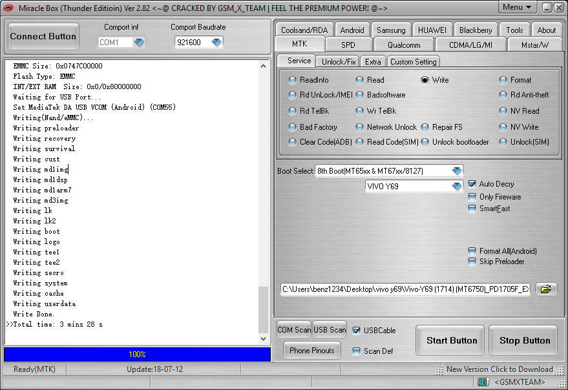
Task: Click the Miracle Box red logo icon
Action: coord(8,8)
